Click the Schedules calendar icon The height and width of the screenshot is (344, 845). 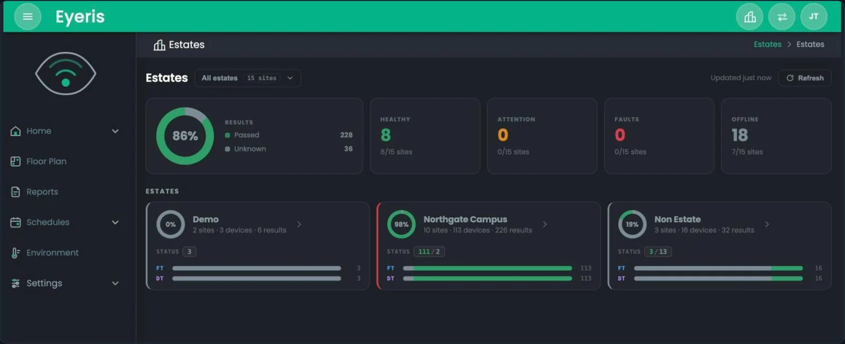(16, 222)
